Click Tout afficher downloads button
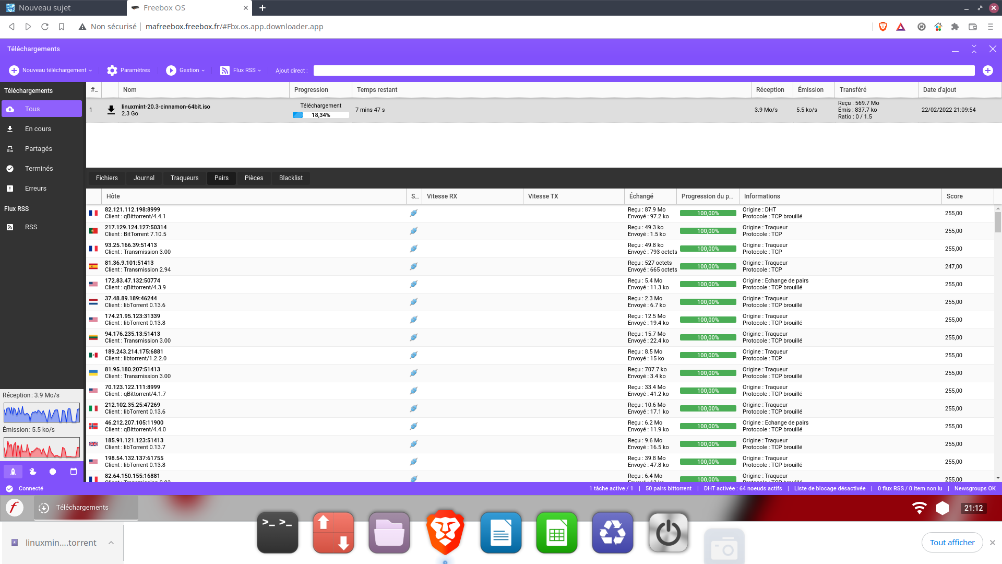The height and width of the screenshot is (564, 1002). coord(952,543)
